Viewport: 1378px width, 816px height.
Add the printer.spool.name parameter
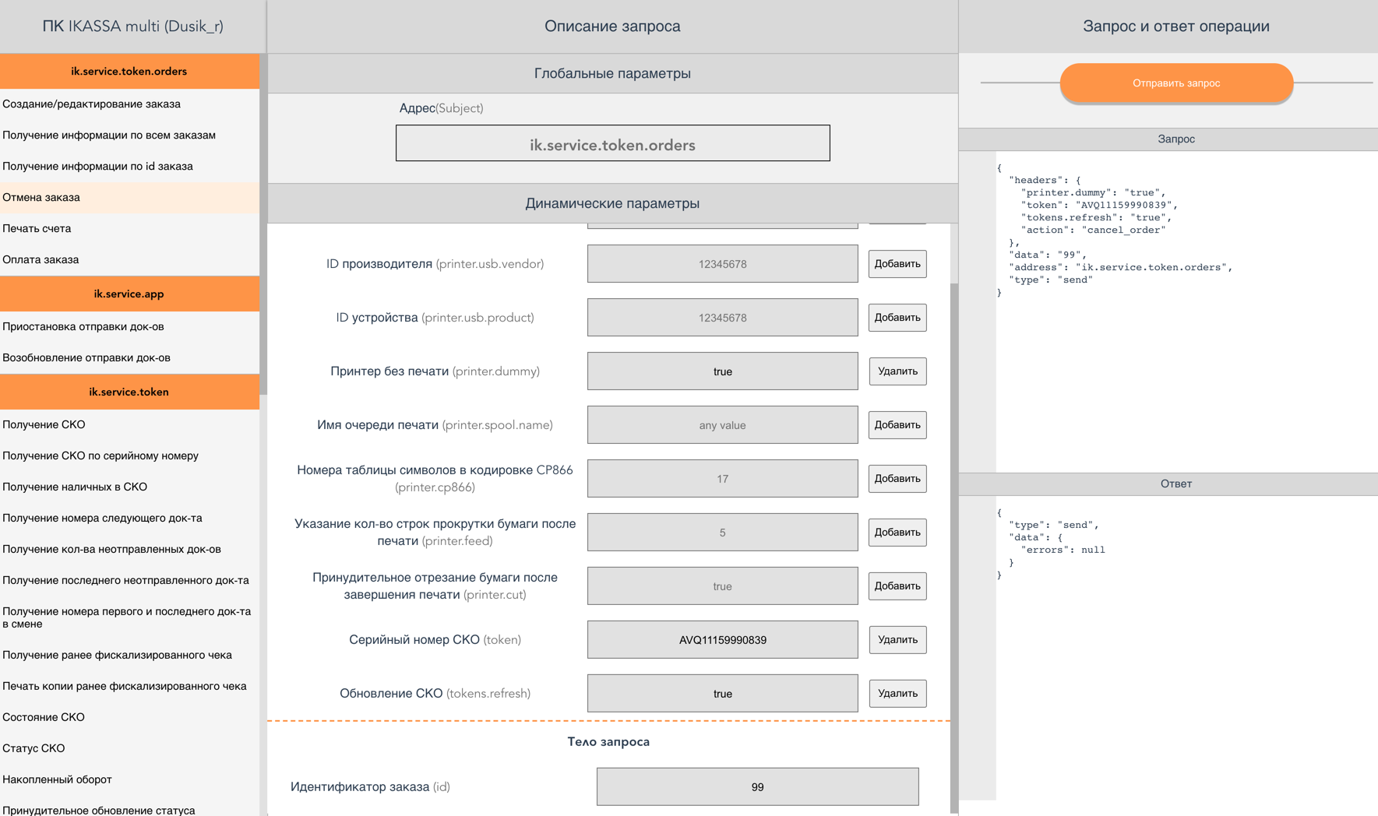click(897, 425)
